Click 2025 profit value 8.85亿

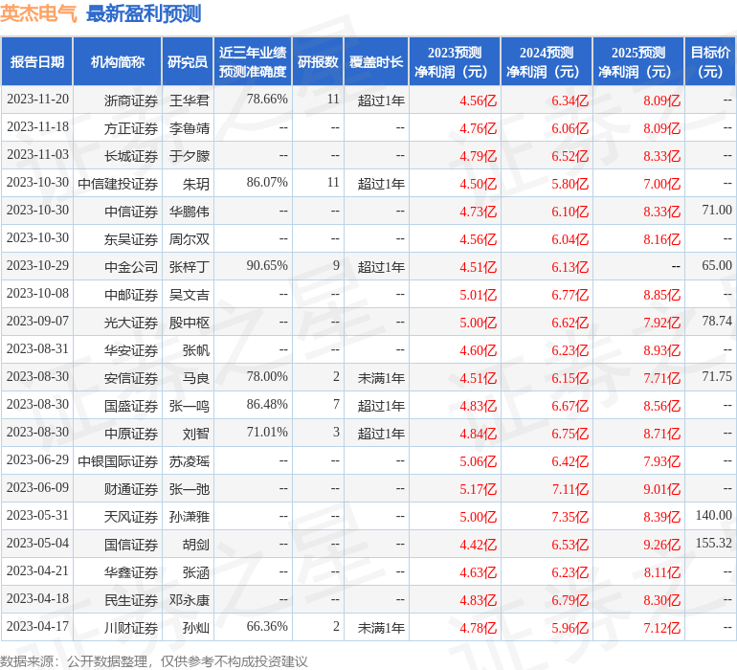[661, 295]
